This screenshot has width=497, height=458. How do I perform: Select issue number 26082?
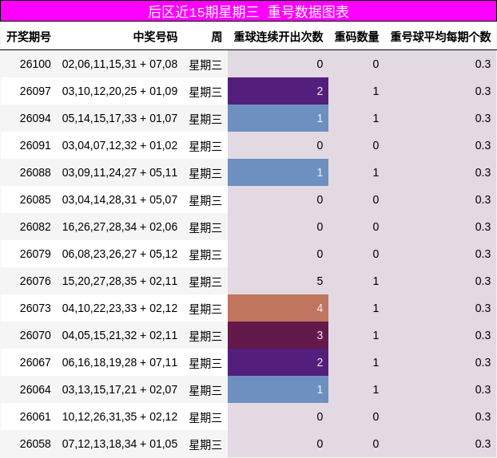35,227
